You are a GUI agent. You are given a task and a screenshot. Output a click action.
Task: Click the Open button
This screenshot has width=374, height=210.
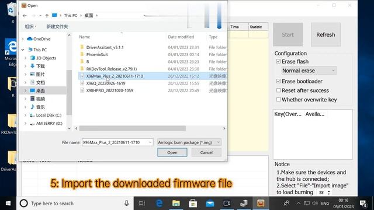(x=172, y=152)
